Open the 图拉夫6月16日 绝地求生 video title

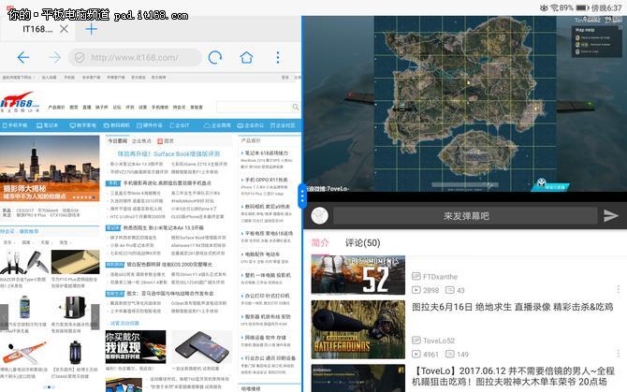[x=512, y=307]
